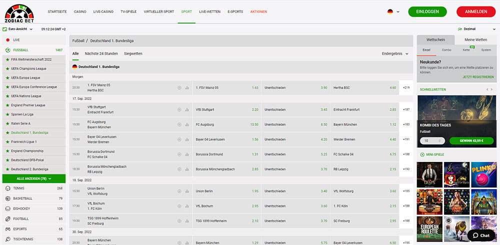
Task: Click star icon next to UEFA Champions League
Action: (x=7, y=68)
